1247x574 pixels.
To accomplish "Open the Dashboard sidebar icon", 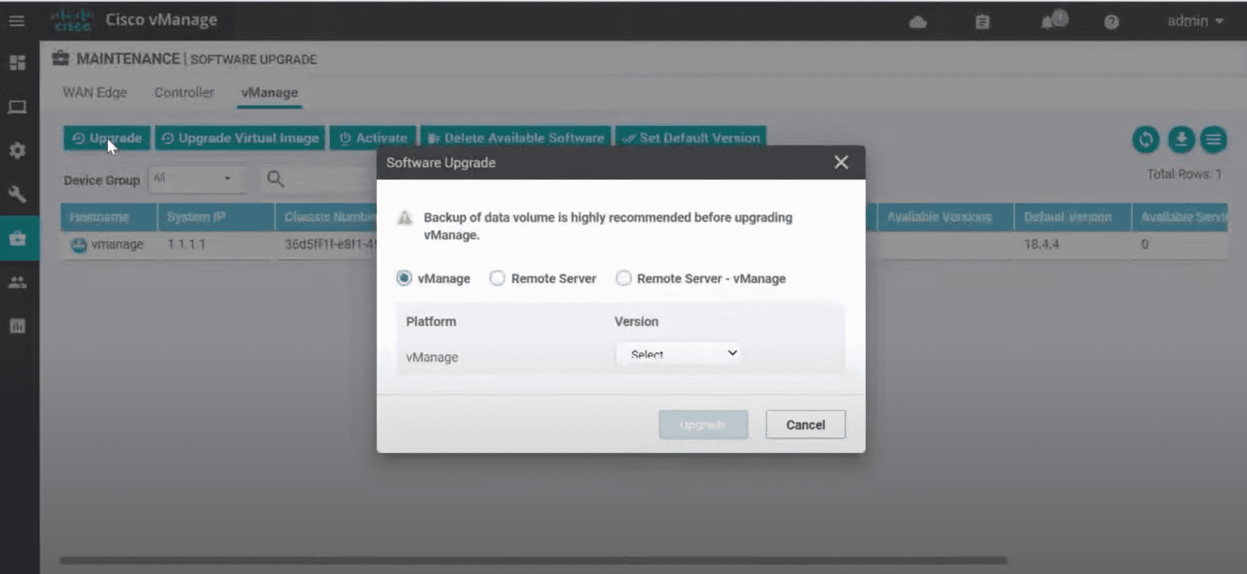I will coord(18,62).
